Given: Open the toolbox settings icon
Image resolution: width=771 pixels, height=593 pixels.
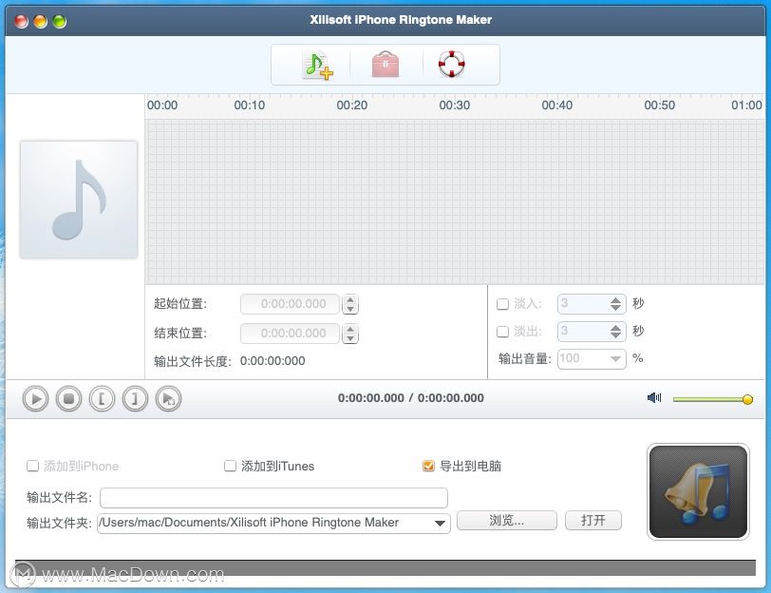Looking at the screenshot, I should pyautogui.click(x=385, y=64).
